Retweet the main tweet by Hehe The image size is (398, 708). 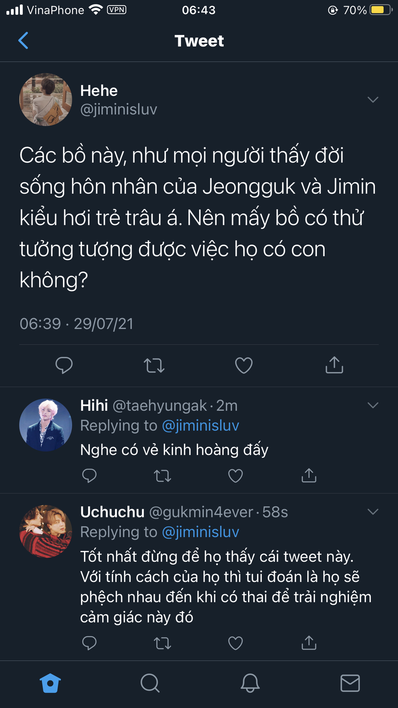pos(154,365)
